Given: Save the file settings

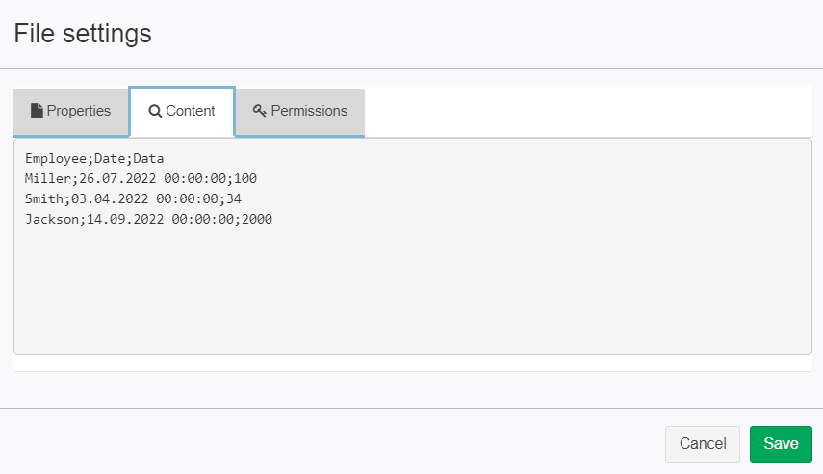Looking at the screenshot, I should point(781,444).
